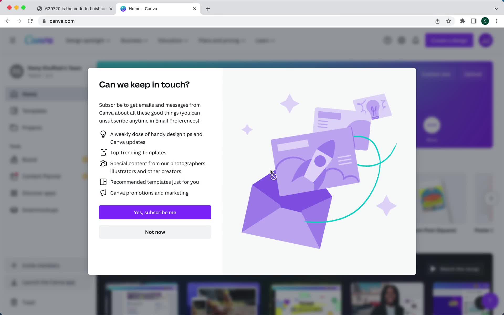Click the lightbulb design tips icon
Screen dimensions: 504x315
point(103,134)
